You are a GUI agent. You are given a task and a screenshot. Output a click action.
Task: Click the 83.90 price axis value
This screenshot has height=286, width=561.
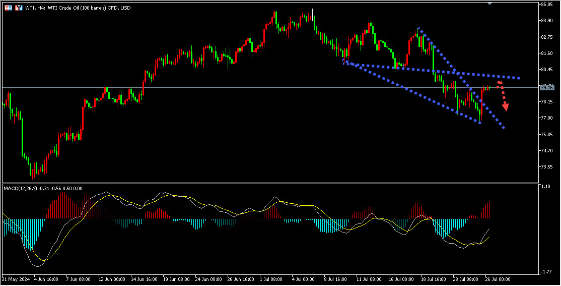tap(546, 21)
